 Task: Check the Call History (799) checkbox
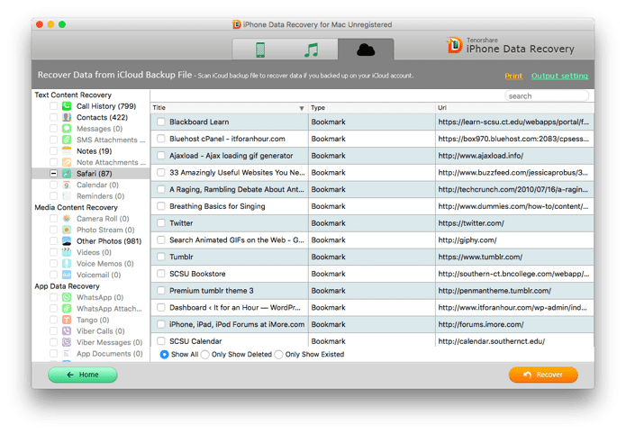(x=53, y=106)
